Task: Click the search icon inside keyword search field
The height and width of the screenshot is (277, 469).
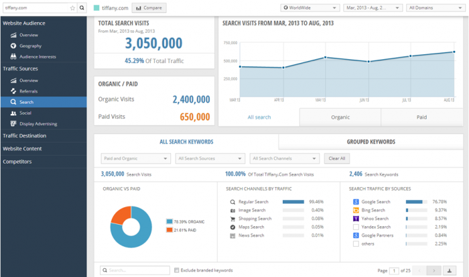Action: 105,270
